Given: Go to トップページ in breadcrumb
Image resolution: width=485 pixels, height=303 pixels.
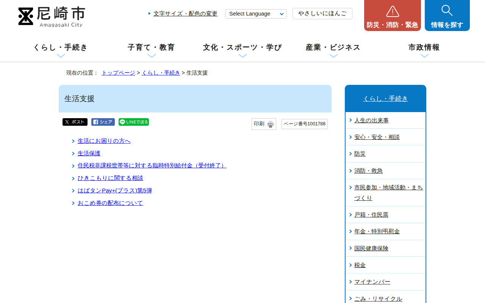Looking at the screenshot, I should click(x=118, y=73).
